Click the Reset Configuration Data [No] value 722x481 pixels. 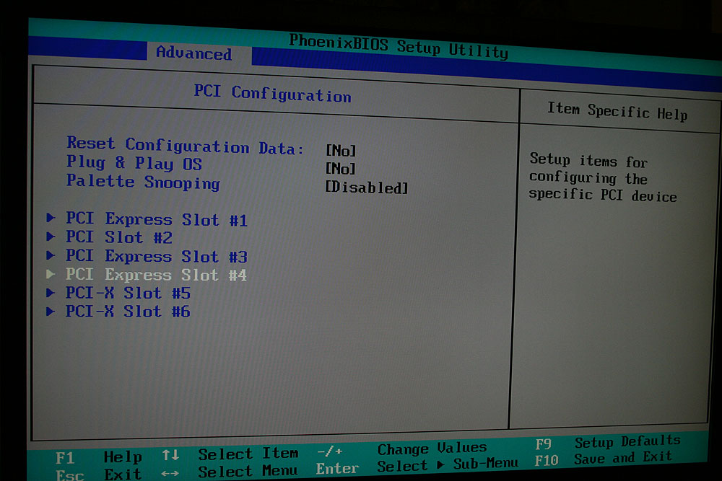click(x=341, y=151)
